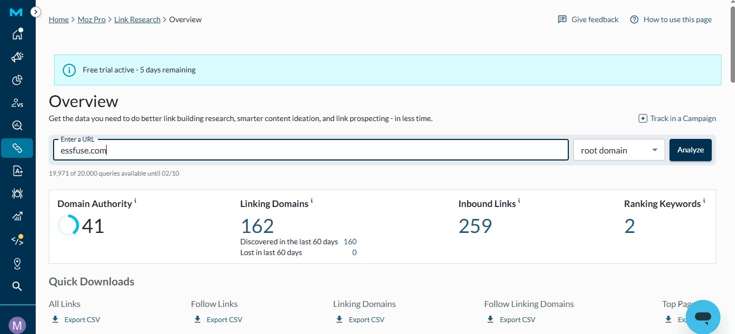Click the info icon in the free trial banner
This screenshot has height=334, width=735.
(69, 70)
